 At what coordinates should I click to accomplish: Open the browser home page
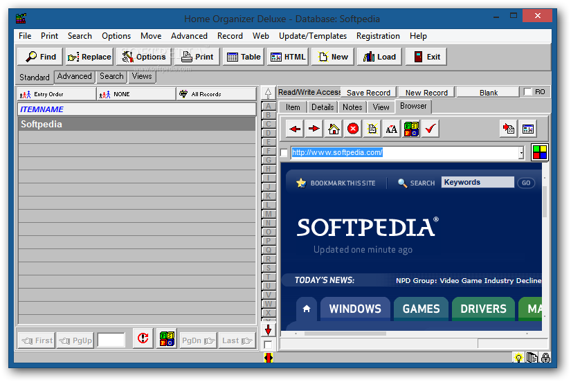click(x=334, y=129)
